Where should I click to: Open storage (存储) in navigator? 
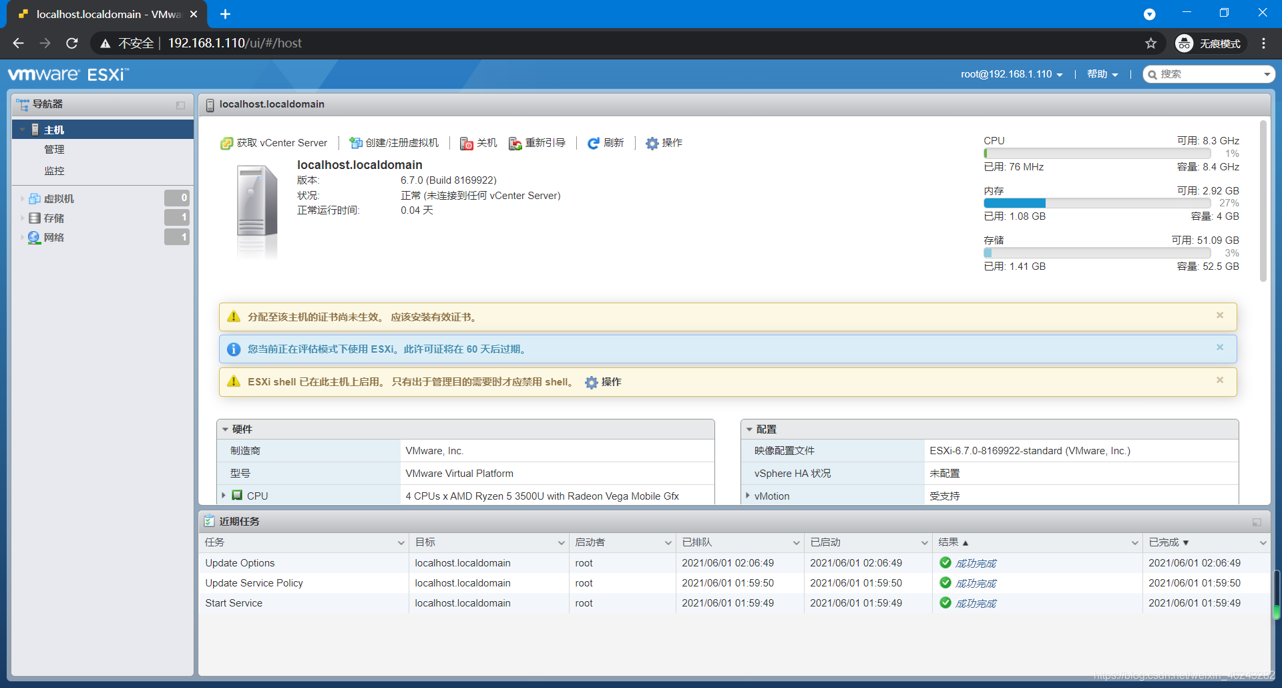tap(54, 218)
